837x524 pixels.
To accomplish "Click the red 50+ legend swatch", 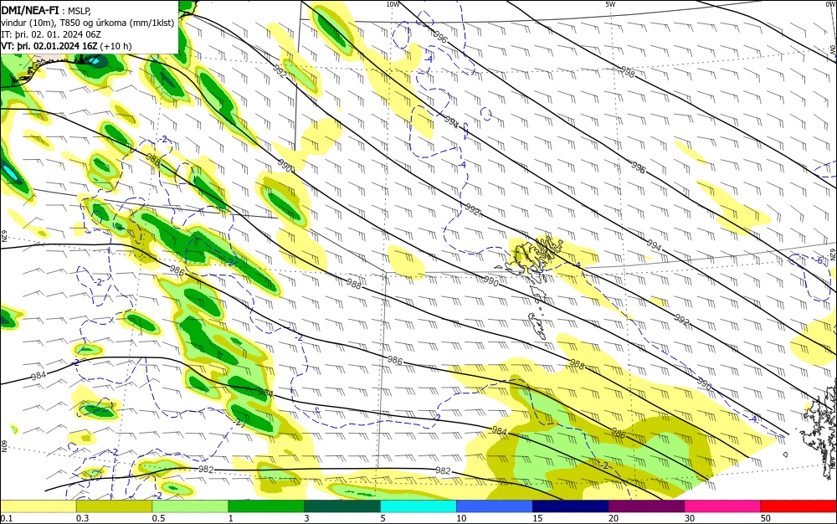I will pos(798,506).
